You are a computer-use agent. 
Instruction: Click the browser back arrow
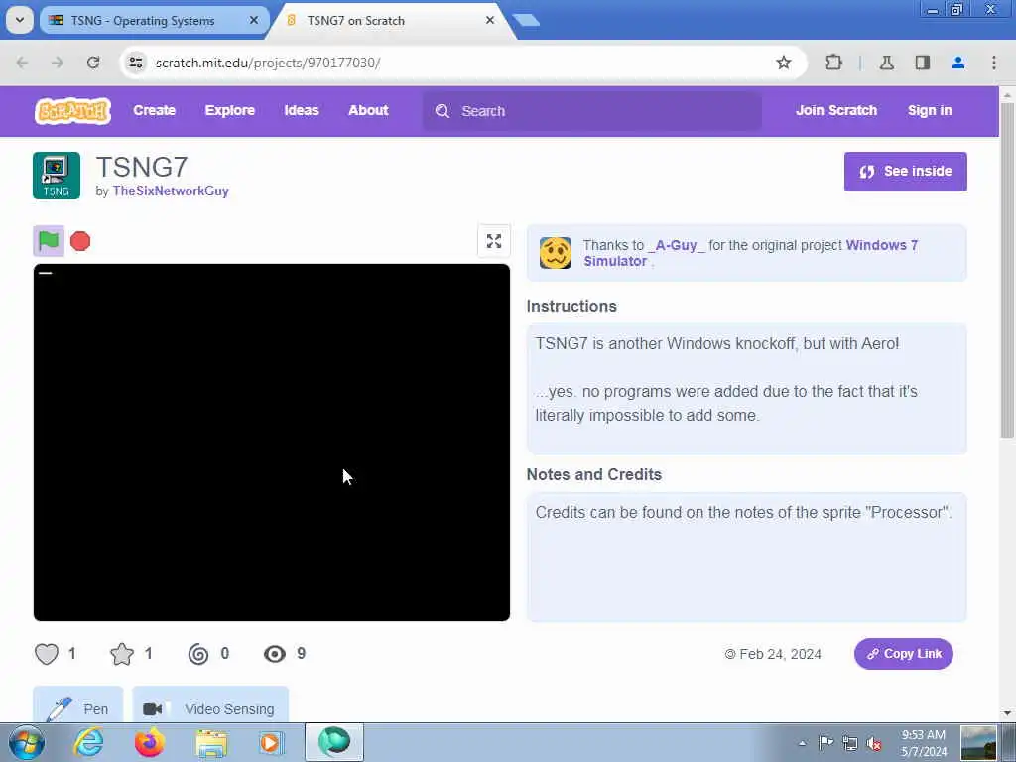(22, 63)
